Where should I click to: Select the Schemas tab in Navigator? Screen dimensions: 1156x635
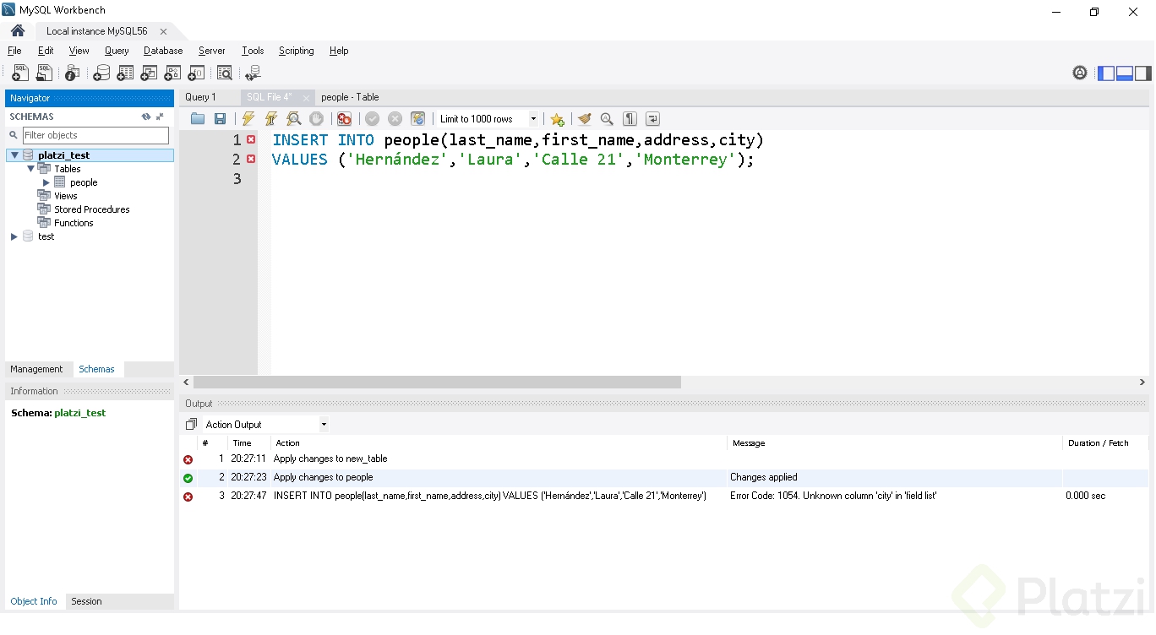click(x=96, y=369)
